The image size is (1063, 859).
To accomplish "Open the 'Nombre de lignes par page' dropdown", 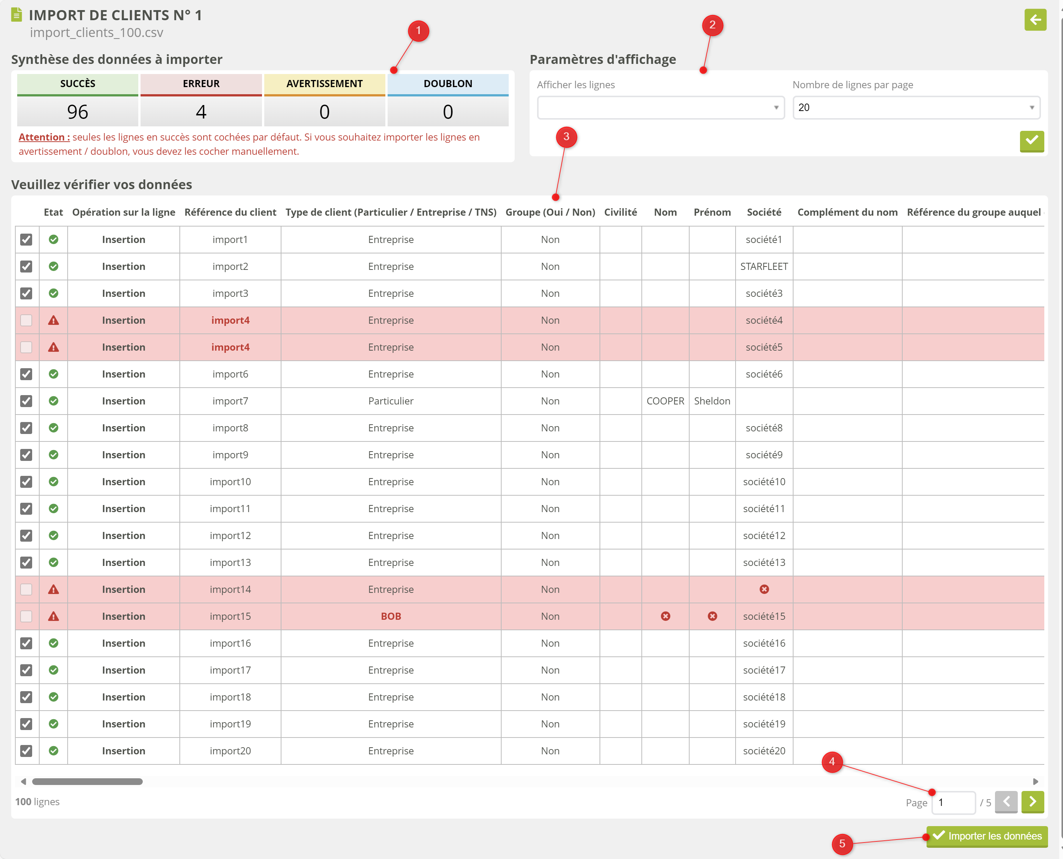I will [x=916, y=107].
